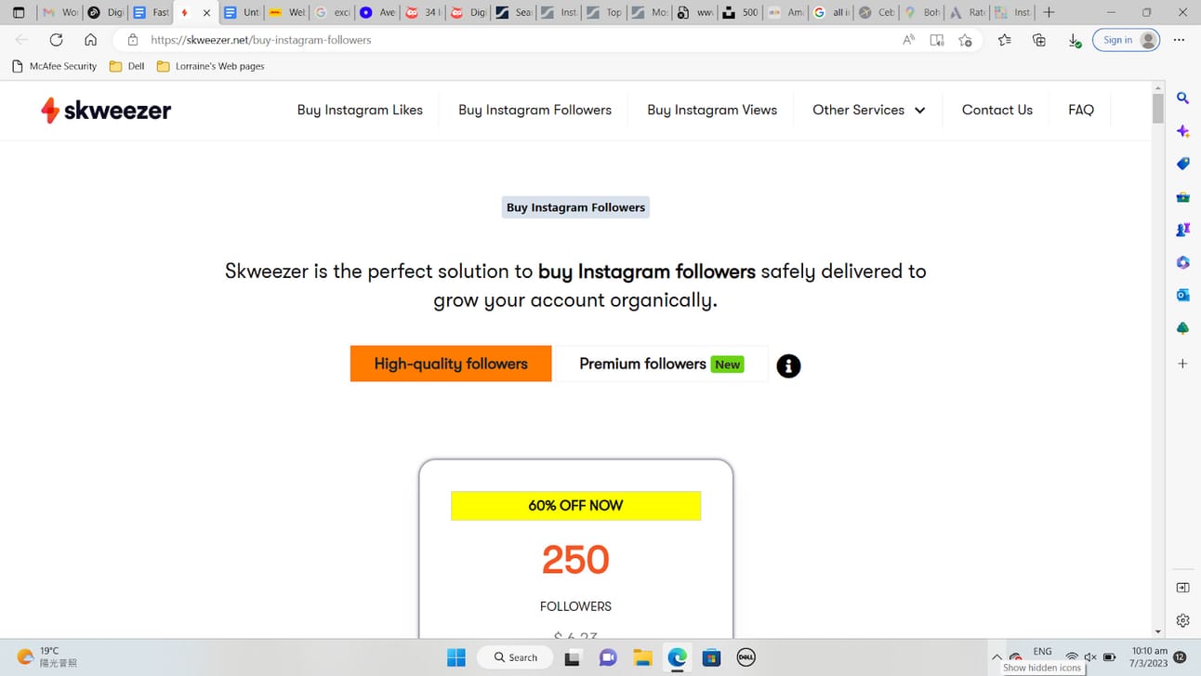1201x676 pixels.
Task: Open the Edge sidebar search icon
Action: (1182, 98)
